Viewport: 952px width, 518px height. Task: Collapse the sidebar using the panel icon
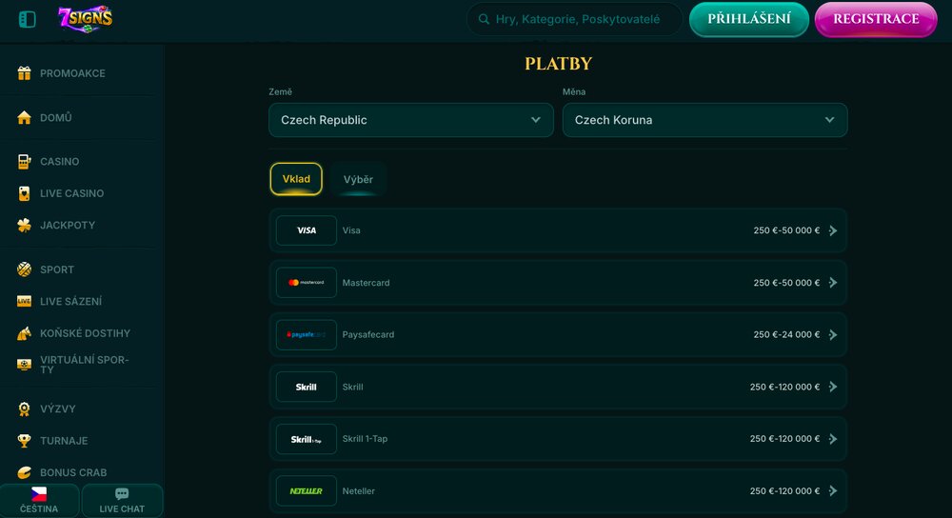pyautogui.click(x=27, y=19)
